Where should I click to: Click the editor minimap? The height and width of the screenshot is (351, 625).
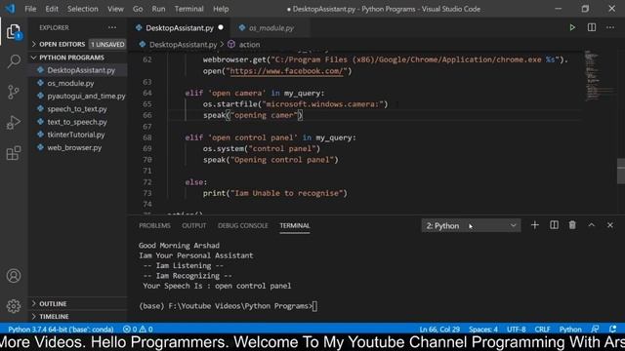click(x=600, y=76)
